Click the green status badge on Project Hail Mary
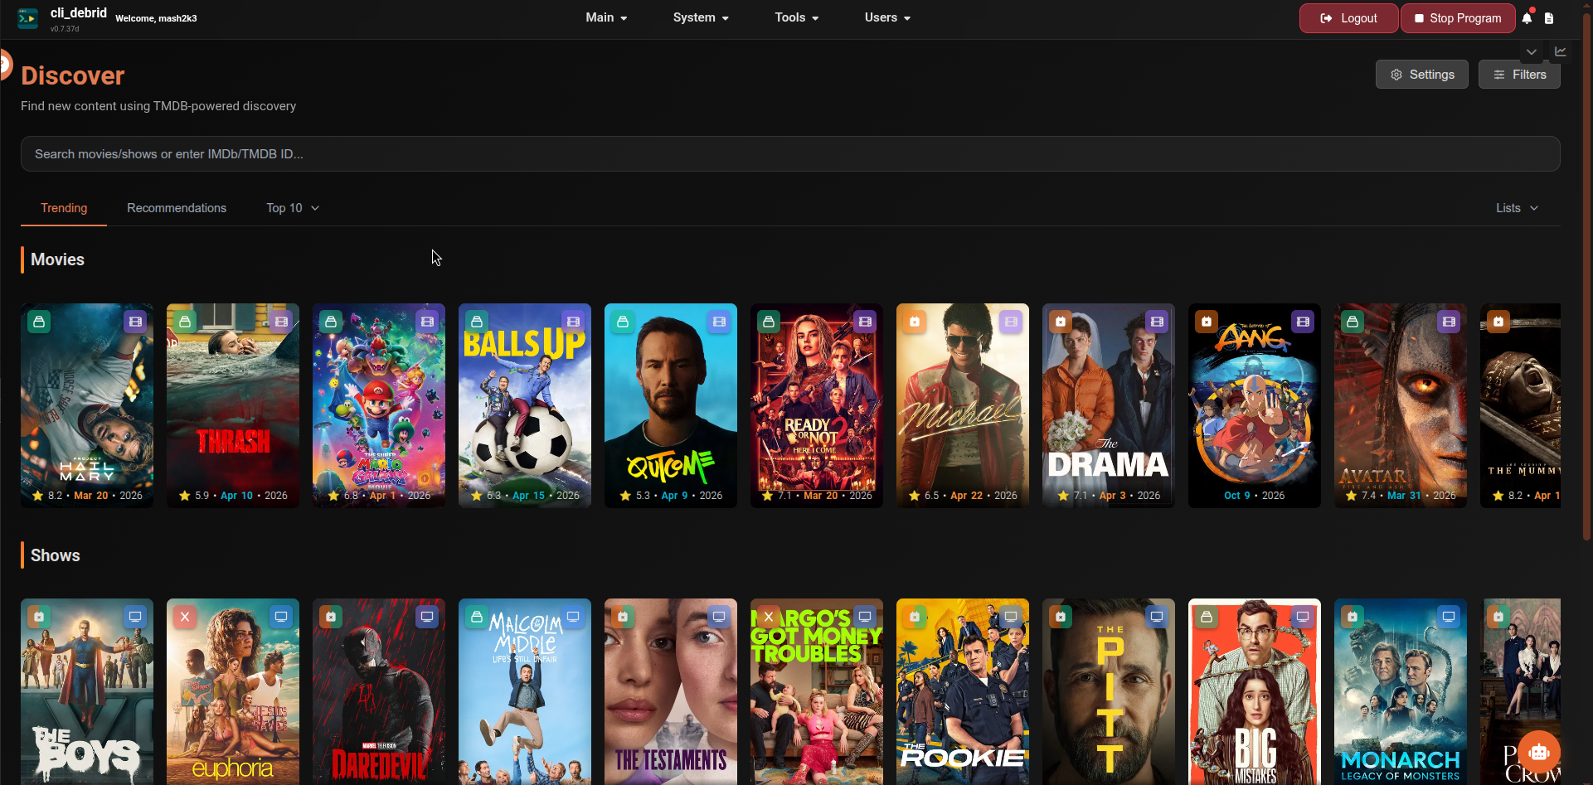 tap(39, 321)
